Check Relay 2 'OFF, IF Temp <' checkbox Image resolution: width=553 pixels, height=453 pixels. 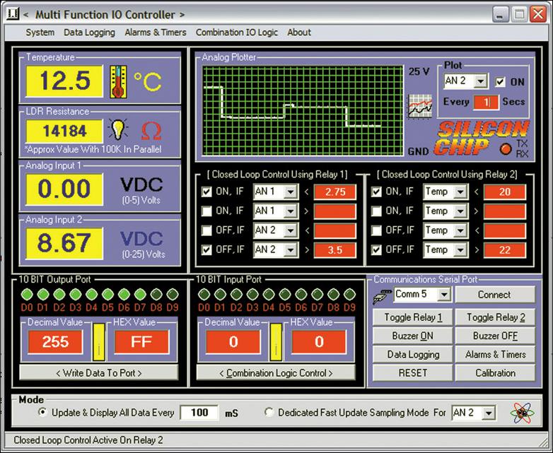point(376,230)
